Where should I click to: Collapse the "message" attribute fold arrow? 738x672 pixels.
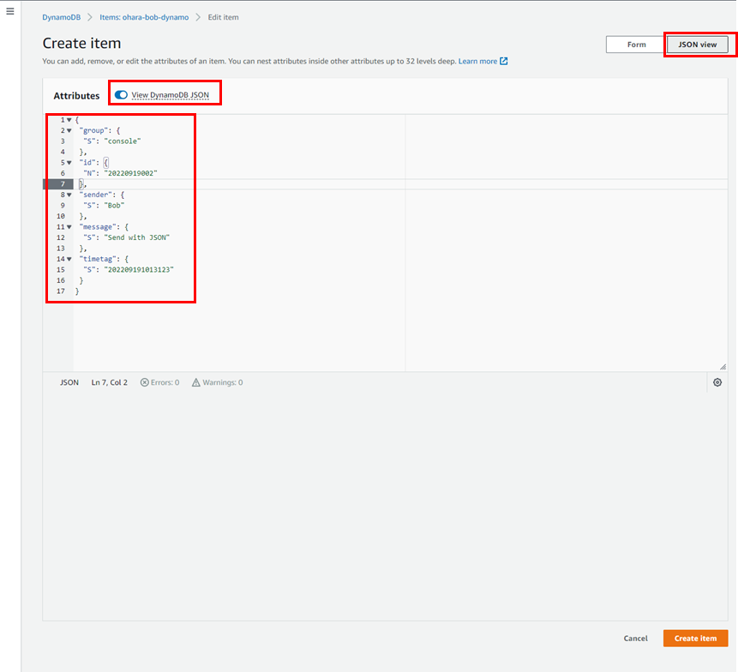click(x=69, y=227)
